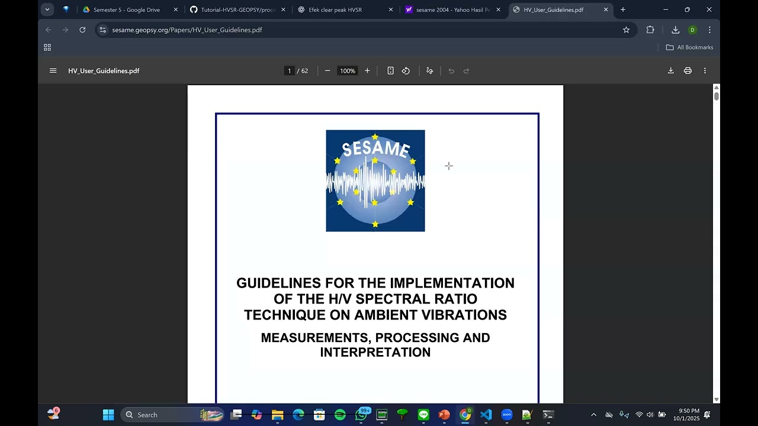View site information icon in address bar
This screenshot has width=758, height=426.
tap(102, 30)
